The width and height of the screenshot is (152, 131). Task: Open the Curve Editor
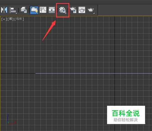(43, 10)
